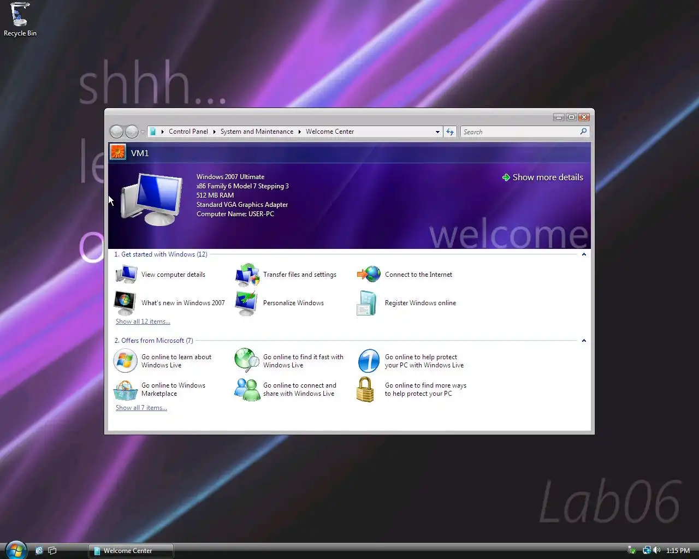The width and height of the screenshot is (699, 559).
Task: Click the address bar folder icon
Action: pyautogui.click(x=153, y=132)
